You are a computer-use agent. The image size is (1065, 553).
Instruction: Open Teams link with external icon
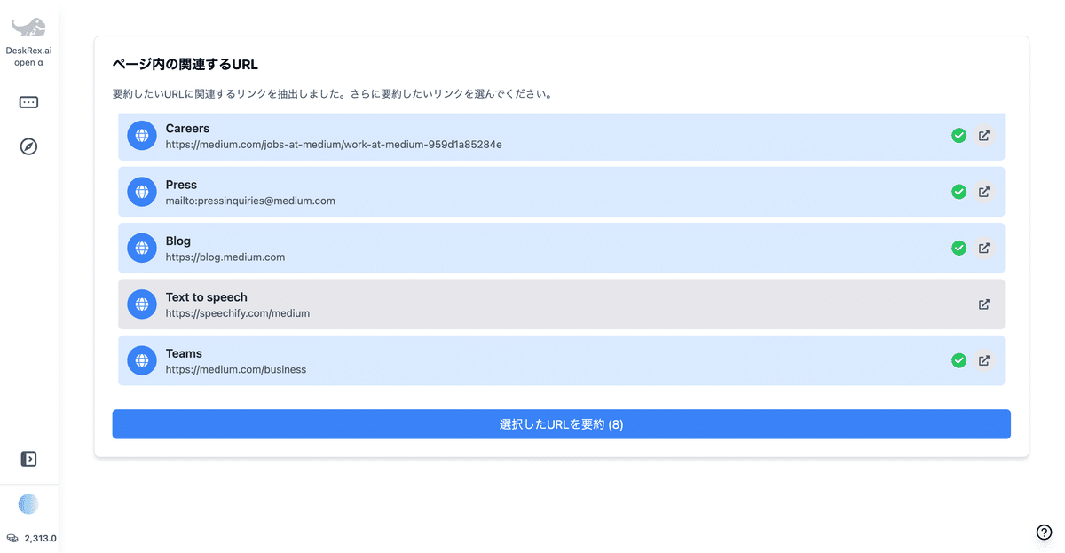(983, 360)
